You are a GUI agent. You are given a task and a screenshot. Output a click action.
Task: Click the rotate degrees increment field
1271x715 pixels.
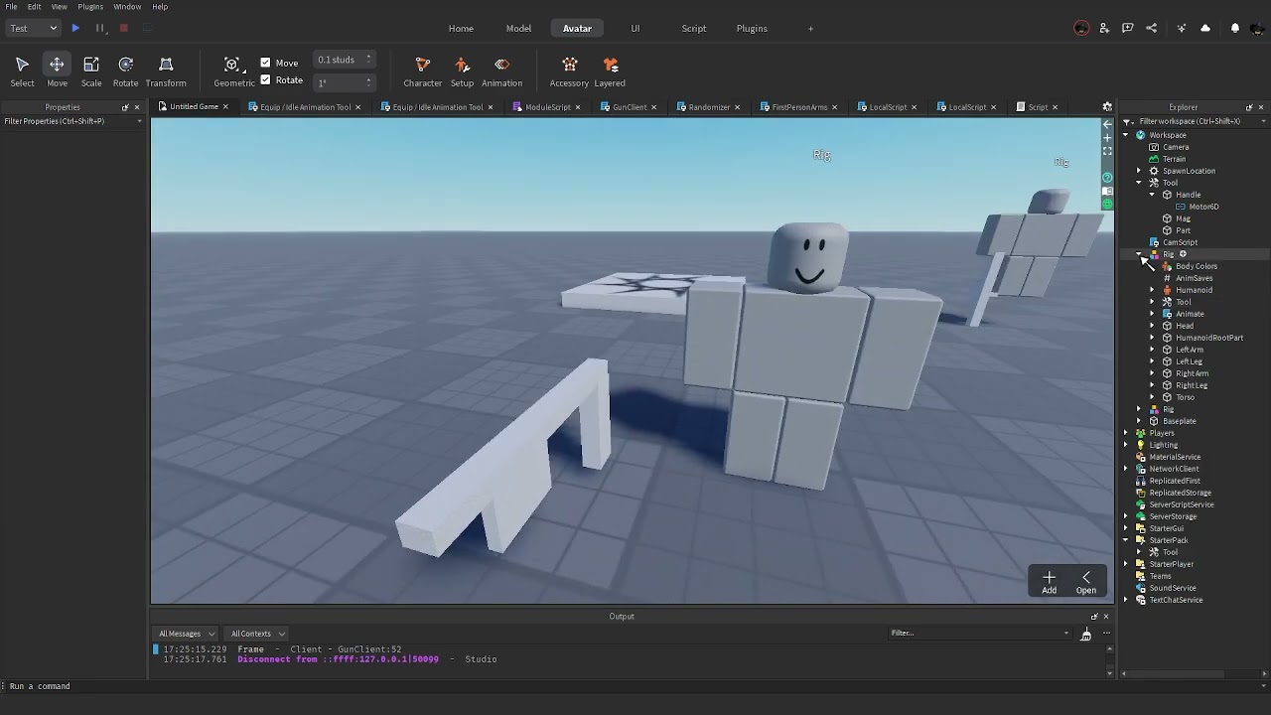coord(344,82)
